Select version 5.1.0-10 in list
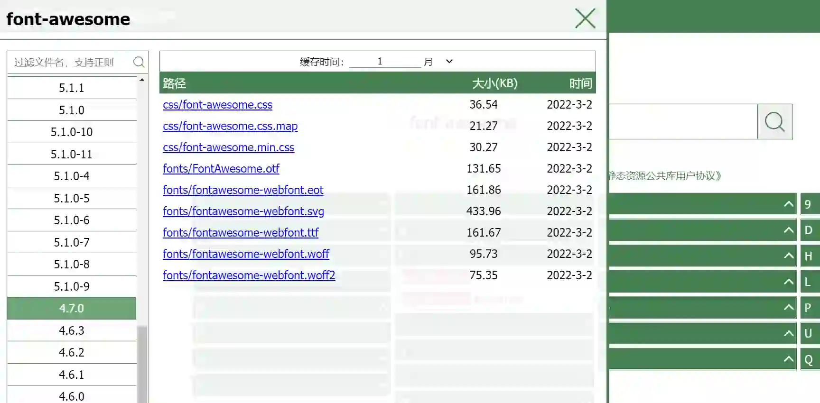This screenshot has height=403, width=820. pos(72,132)
